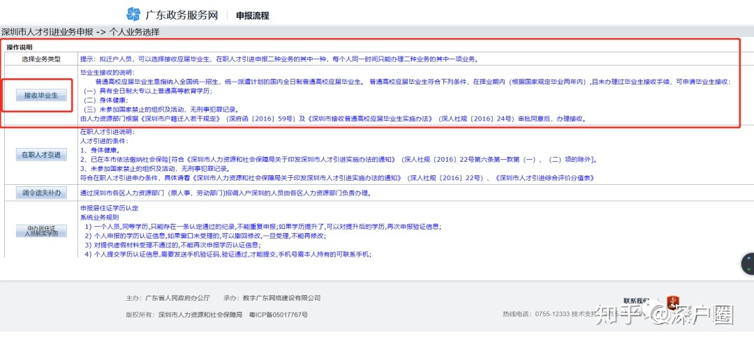The image size is (754, 346).
Task: Click the line citing 深府函〔2016〕59号
Action: pyautogui.click(x=334, y=118)
